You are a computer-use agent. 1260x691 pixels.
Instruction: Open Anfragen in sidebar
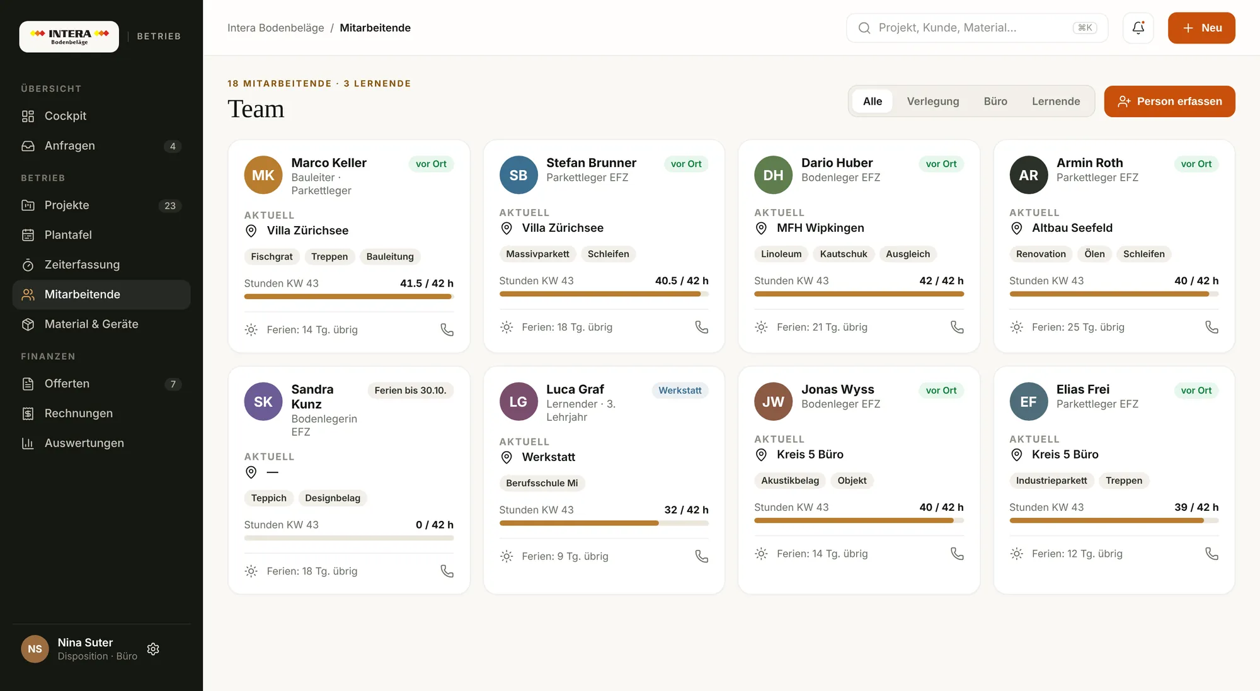(x=101, y=146)
